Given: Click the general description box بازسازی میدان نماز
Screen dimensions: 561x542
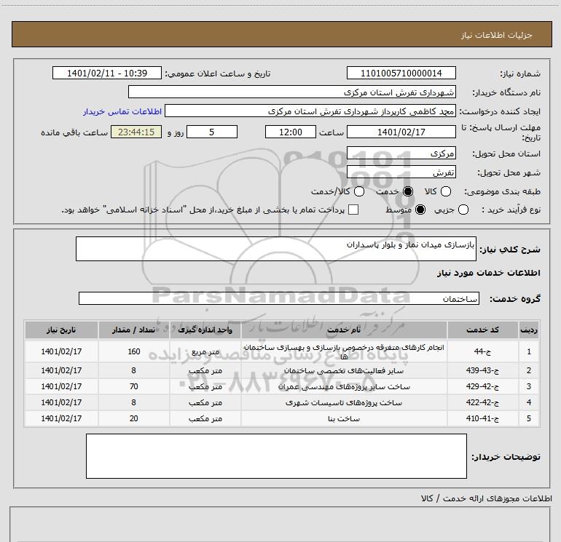Looking at the screenshot, I should pyautogui.click(x=276, y=249).
